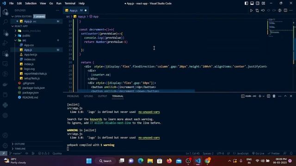This screenshot has width=296, height=166.
Task: Open Microsoft Edge from taskbar
Action: pos(141,161)
